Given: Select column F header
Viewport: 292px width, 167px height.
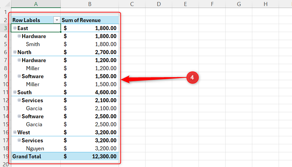Looking at the screenshot, I should (x=212, y=4).
